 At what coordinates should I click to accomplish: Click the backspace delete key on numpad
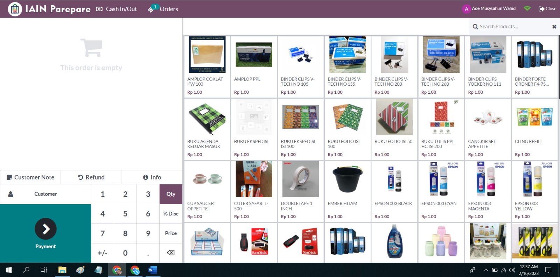click(171, 253)
